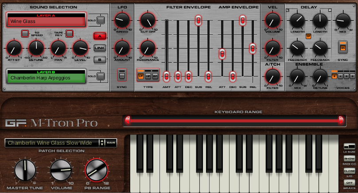Click the filter envelope ATT slider
358x193 pixels.
click(178, 77)
